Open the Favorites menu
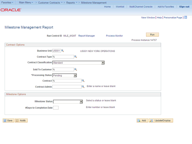The height and width of the screenshot is (144, 192). 7,2
